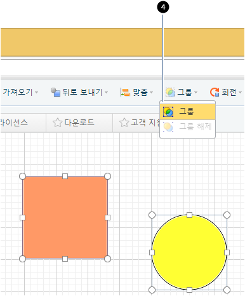The width and height of the screenshot is (245, 296).
Task: Click the 회전 rotate icon
Action: (x=215, y=92)
